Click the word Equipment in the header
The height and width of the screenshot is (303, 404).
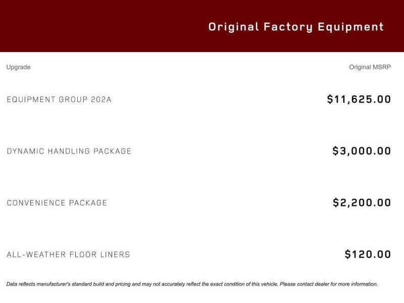(x=350, y=27)
